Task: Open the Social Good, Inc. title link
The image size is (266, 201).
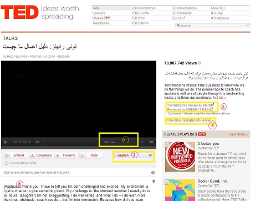Action: (x=213, y=181)
